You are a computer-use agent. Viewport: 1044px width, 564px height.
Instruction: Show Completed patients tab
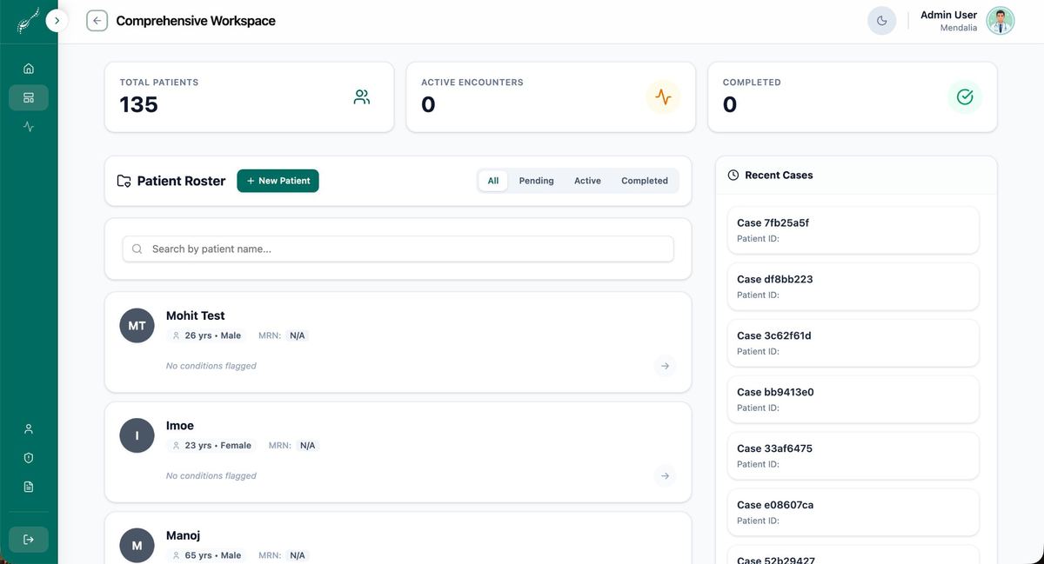click(644, 181)
